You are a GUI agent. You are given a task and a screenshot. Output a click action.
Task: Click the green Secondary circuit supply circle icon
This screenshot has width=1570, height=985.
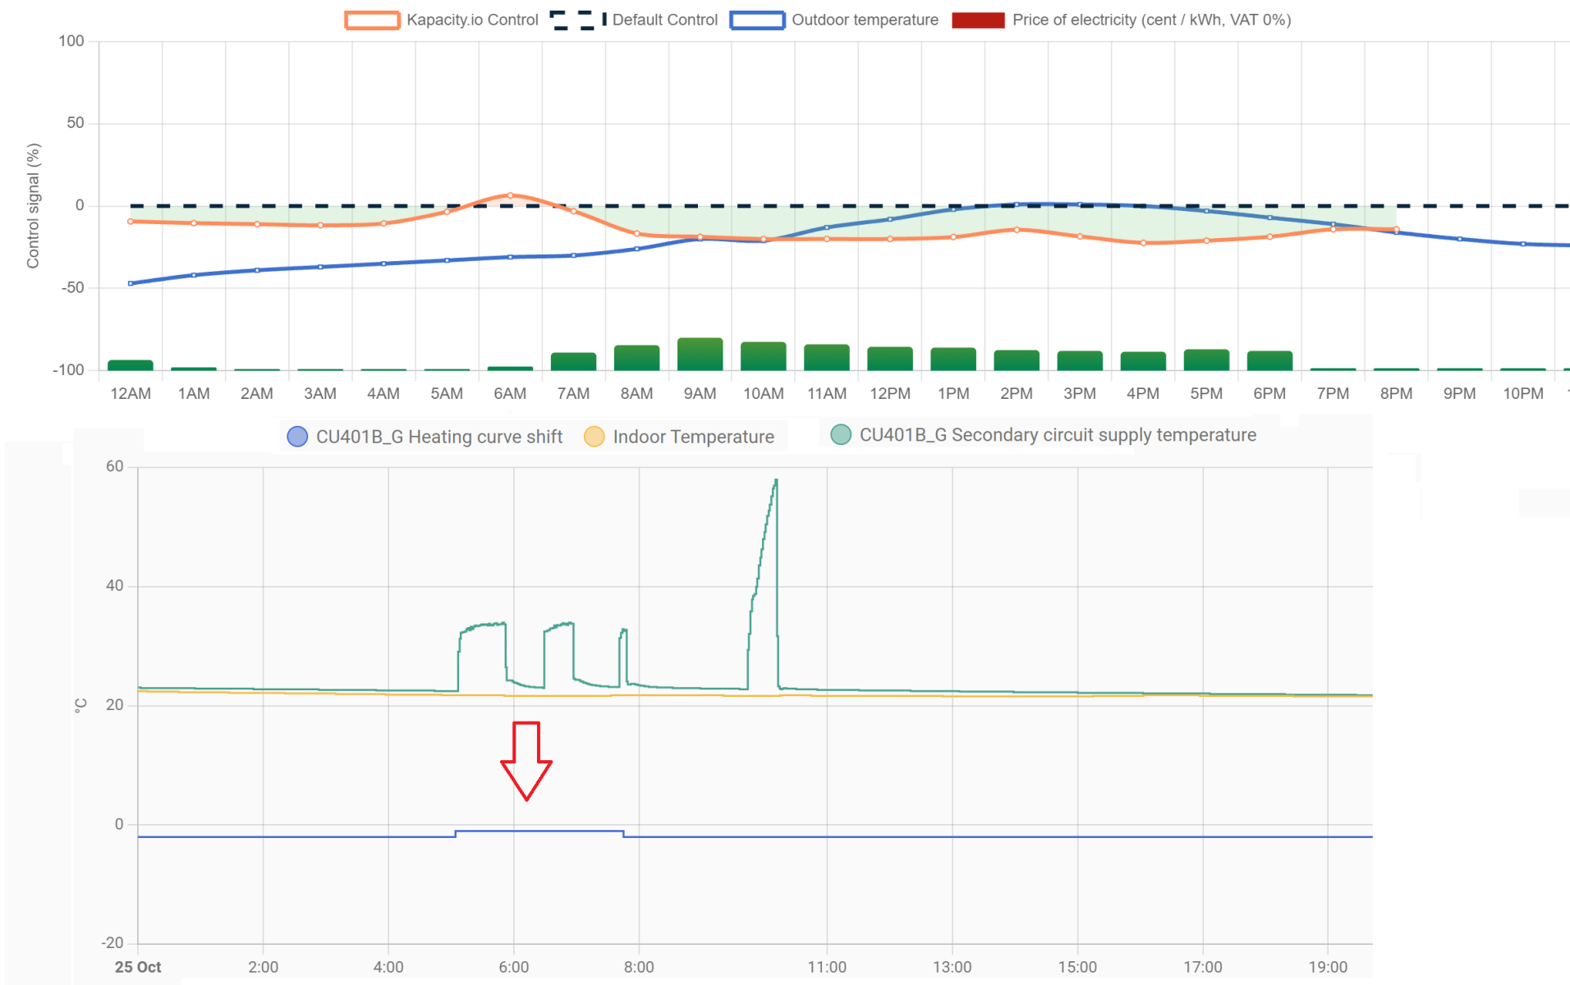(x=841, y=435)
